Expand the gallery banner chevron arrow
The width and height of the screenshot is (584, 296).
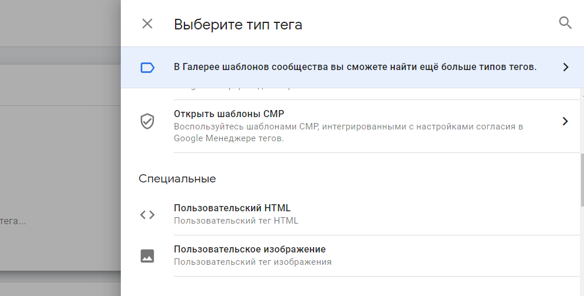565,67
